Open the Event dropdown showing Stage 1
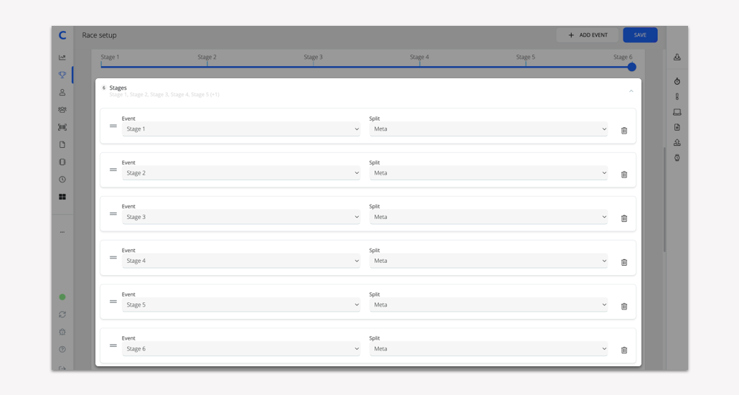 click(241, 129)
